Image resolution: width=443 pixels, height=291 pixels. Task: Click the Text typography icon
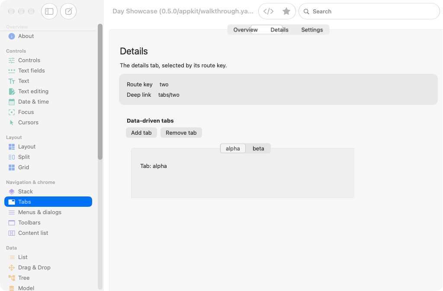(12, 81)
